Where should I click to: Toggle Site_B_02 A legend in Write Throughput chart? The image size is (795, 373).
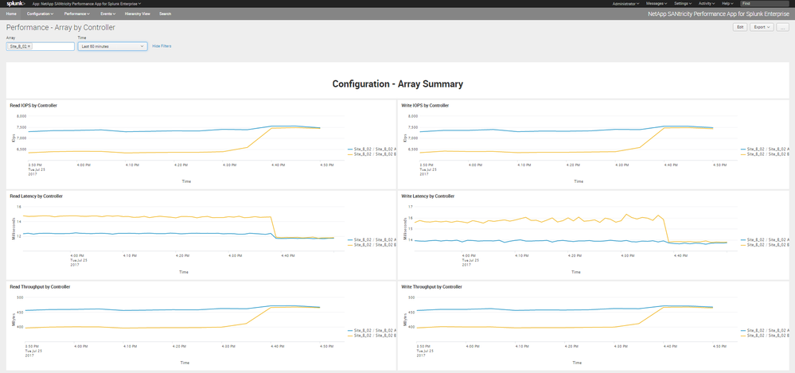[765, 330]
